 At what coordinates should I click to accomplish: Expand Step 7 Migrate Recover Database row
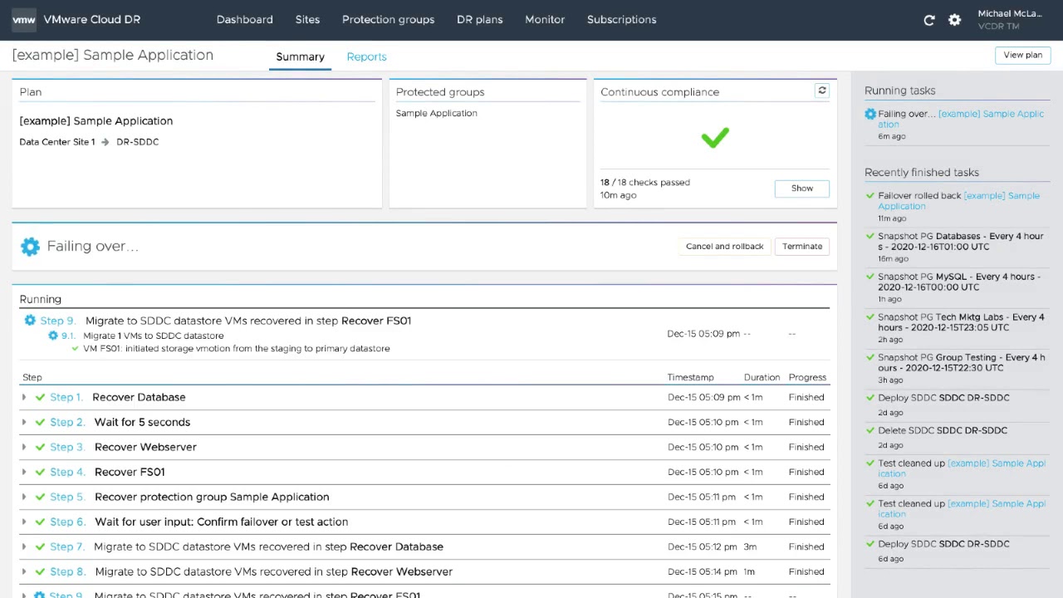pyautogui.click(x=24, y=547)
